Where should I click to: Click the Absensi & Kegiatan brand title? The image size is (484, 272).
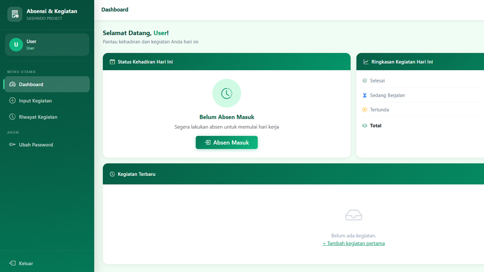[52, 11]
